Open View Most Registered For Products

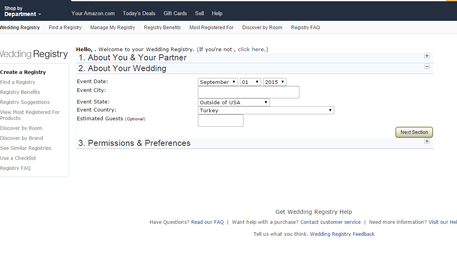[30, 115]
